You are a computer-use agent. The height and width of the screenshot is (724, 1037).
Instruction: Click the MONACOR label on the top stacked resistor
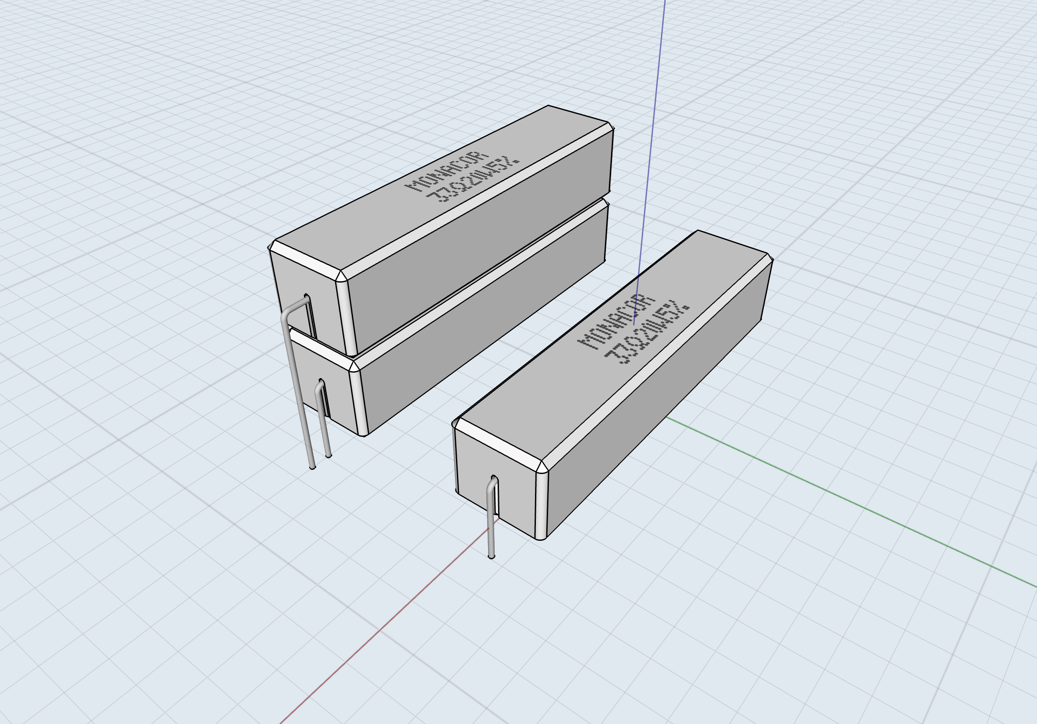(446, 172)
